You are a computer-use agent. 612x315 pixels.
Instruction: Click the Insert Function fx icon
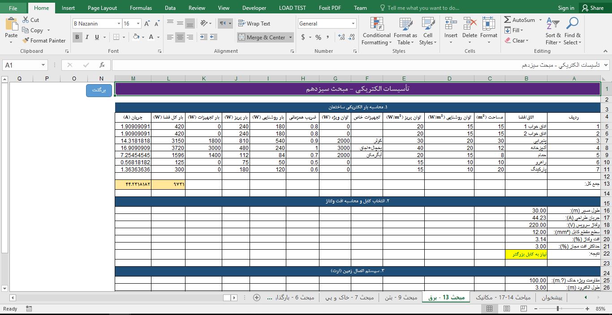coord(102,65)
